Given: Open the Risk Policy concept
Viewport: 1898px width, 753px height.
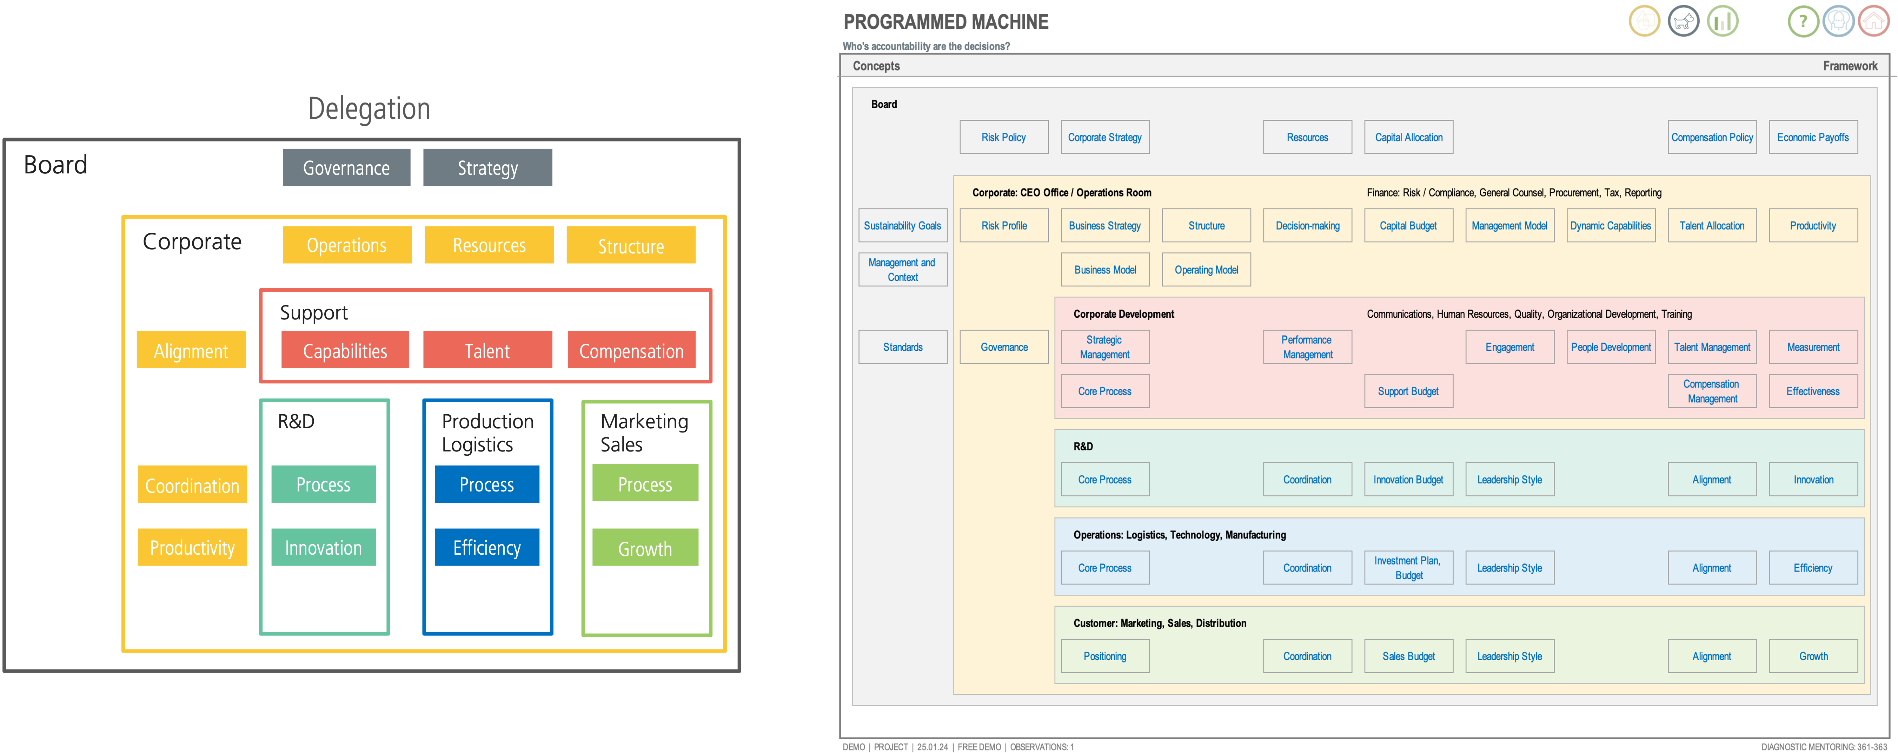Looking at the screenshot, I should click(x=1003, y=137).
